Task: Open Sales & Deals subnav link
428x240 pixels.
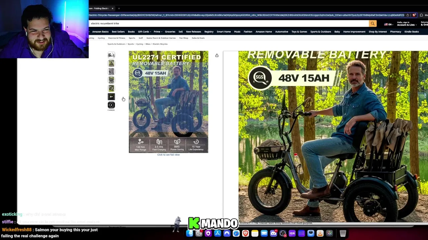Action: (x=198, y=38)
